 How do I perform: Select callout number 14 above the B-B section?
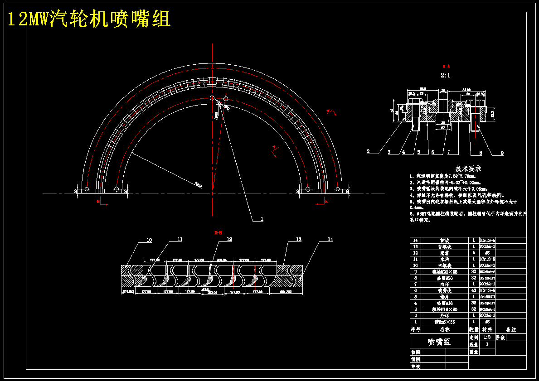[x=330, y=239]
